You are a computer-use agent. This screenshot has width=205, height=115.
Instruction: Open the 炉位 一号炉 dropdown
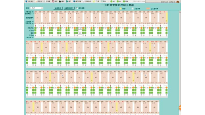click(x=42, y=8)
